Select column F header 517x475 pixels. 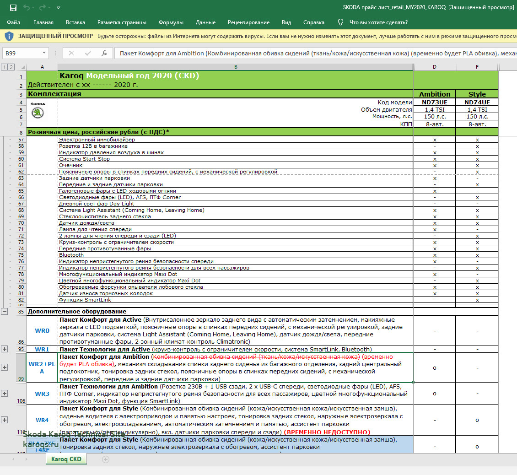click(x=477, y=67)
